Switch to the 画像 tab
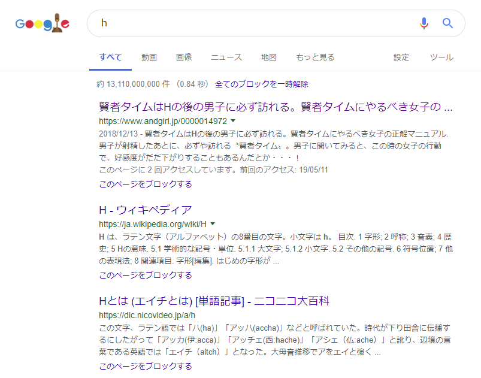481x378 pixels. coord(184,58)
